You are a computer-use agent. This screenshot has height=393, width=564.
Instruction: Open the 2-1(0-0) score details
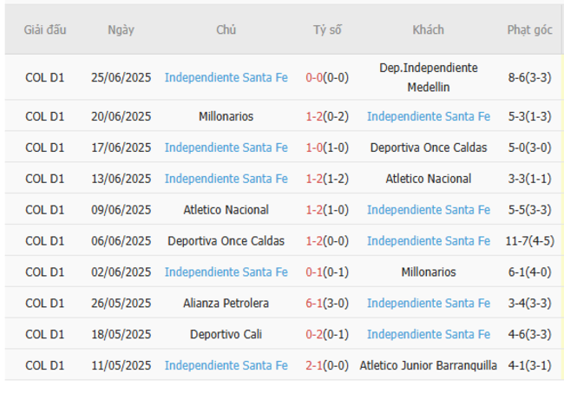pyautogui.click(x=327, y=365)
